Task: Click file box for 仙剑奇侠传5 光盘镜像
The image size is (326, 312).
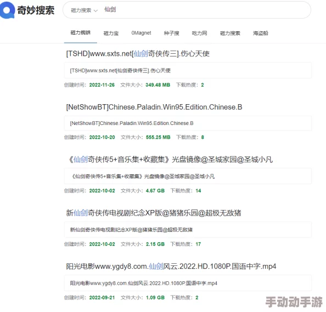Action: point(188,176)
